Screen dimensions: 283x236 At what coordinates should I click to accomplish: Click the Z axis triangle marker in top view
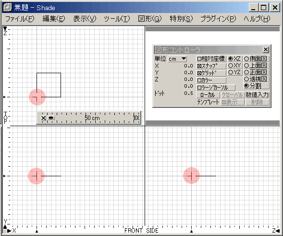click(x=5, y=28)
